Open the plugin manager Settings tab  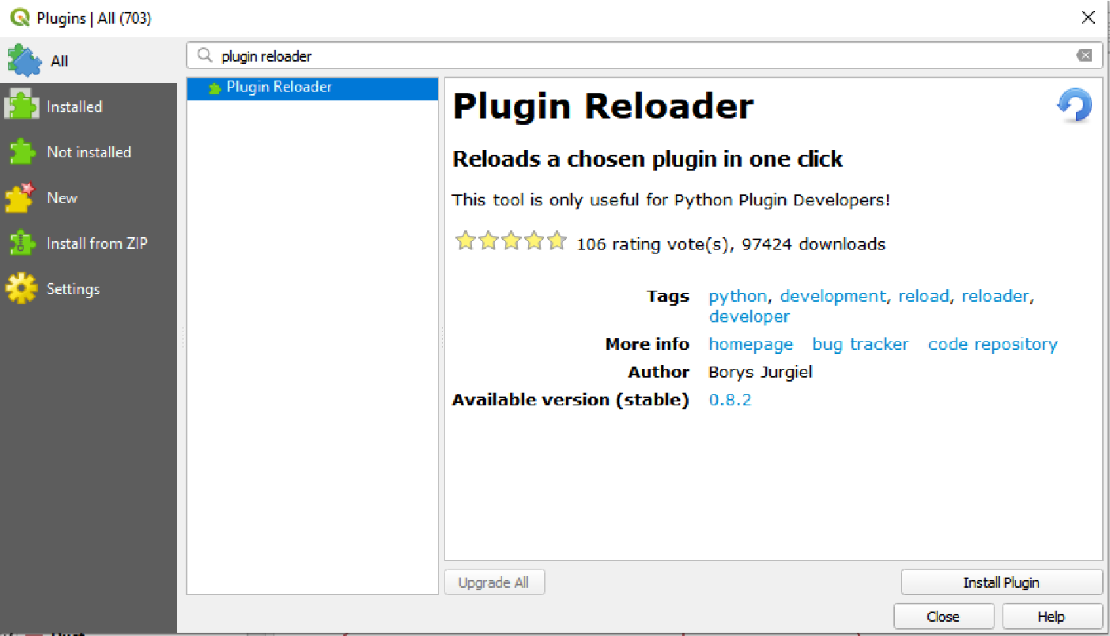tap(89, 288)
